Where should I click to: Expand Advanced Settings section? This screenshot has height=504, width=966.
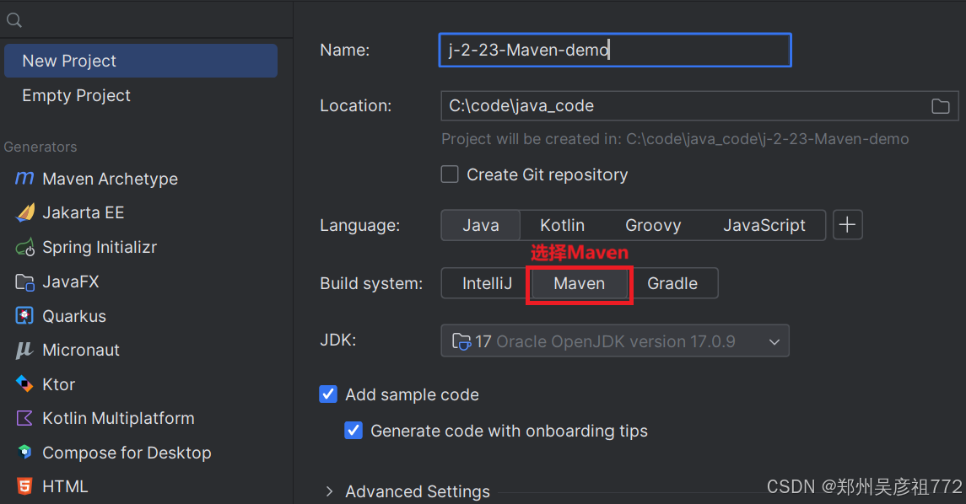pyautogui.click(x=329, y=491)
